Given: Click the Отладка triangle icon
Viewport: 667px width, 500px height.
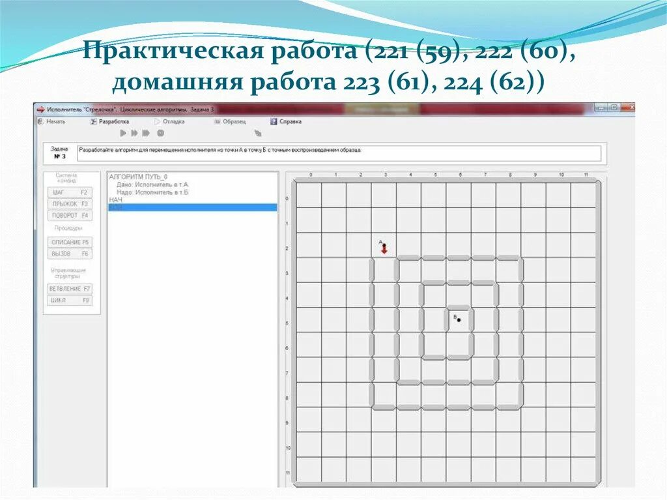Looking at the screenshot, I should (x=157, y=122).
